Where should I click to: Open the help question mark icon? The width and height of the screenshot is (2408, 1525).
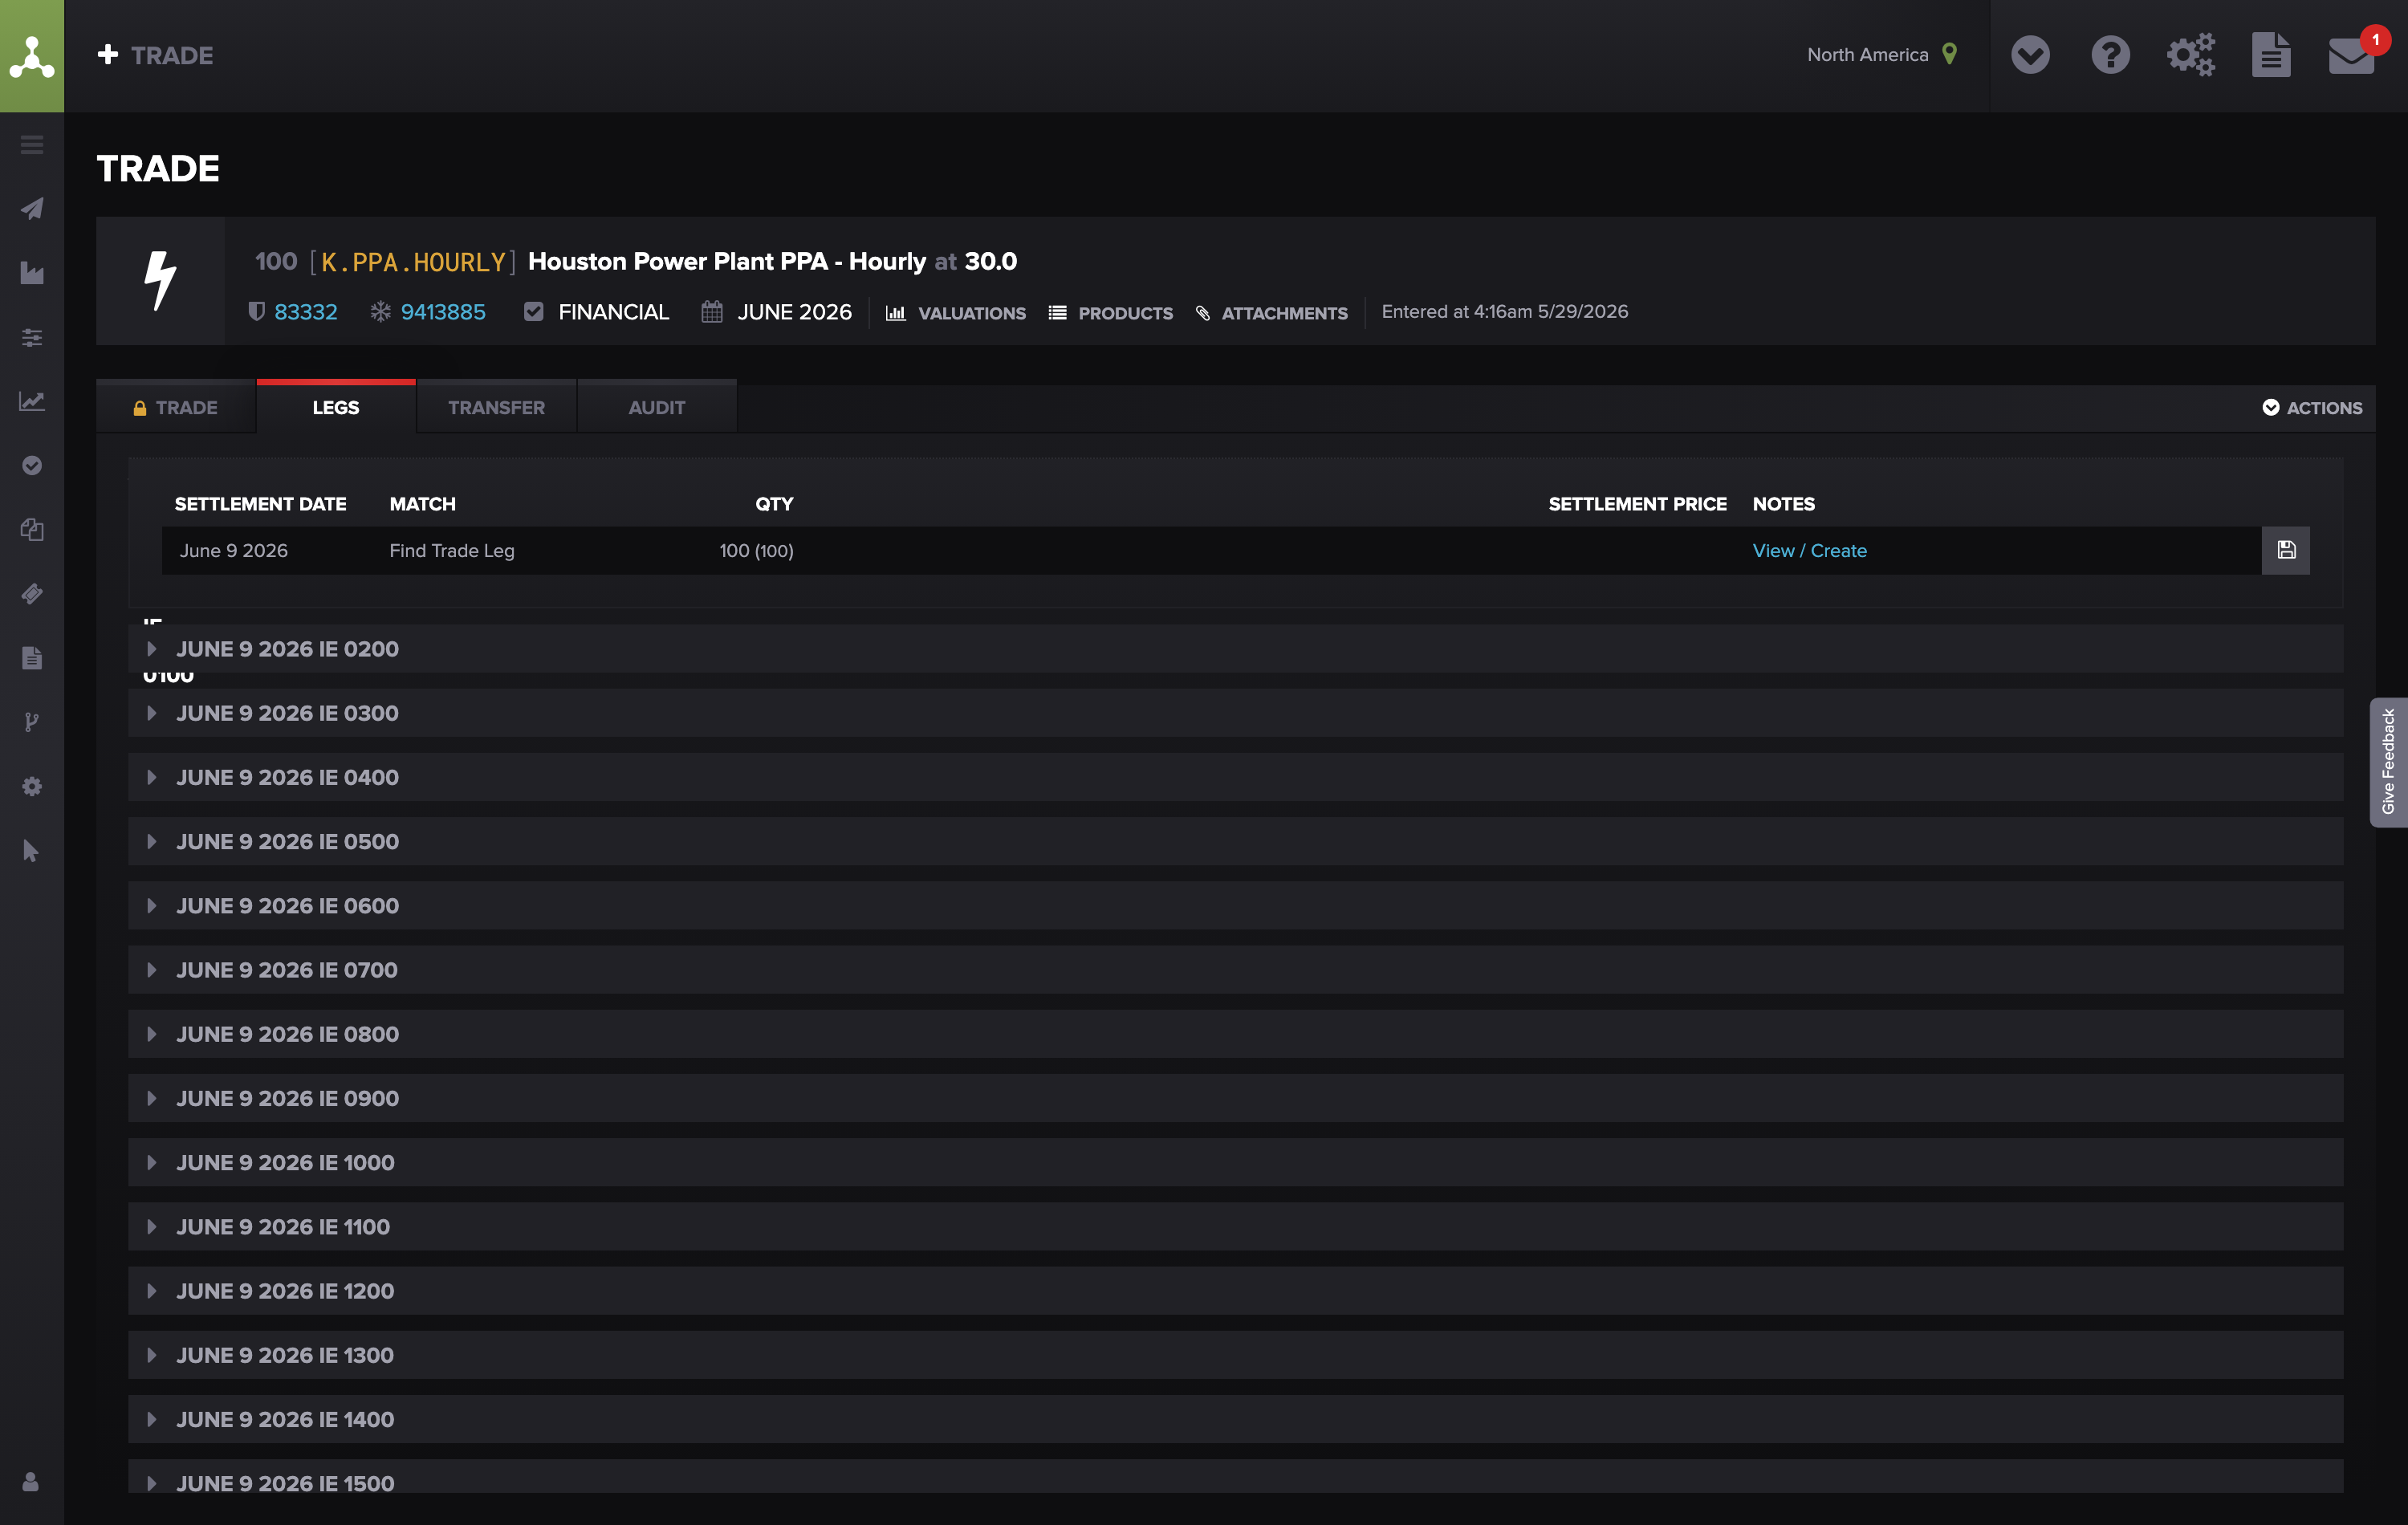2110,55
